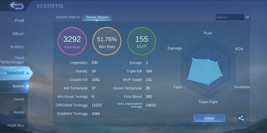267x133 pixels.
Task: Click the Team Fight radar label
Action: point(208,102)
